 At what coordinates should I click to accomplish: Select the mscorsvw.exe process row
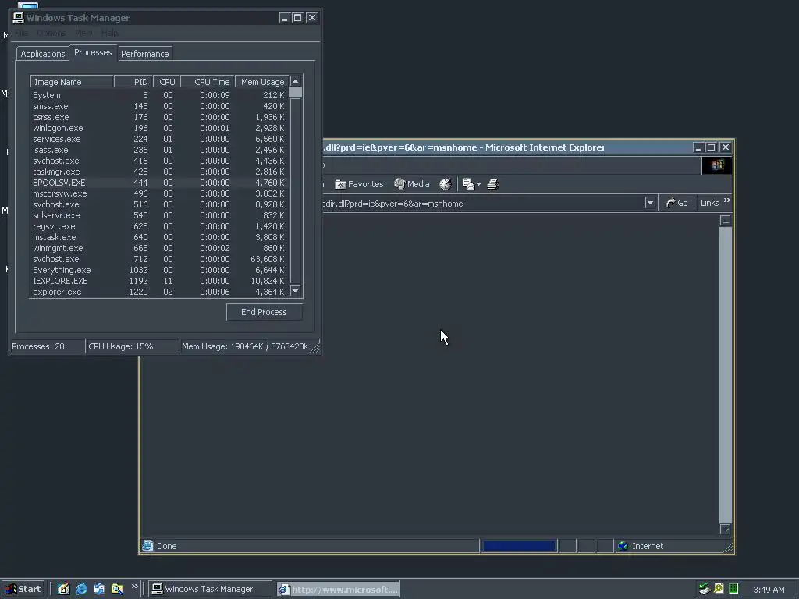point(159,193)
